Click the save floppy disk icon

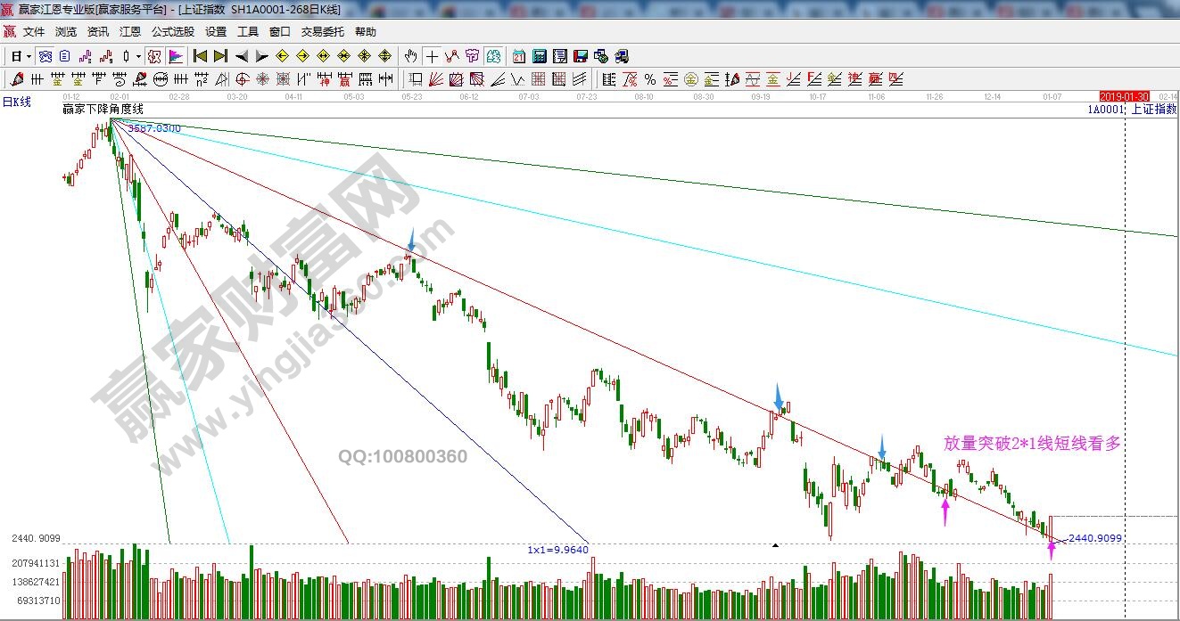[x=581, y=56]
